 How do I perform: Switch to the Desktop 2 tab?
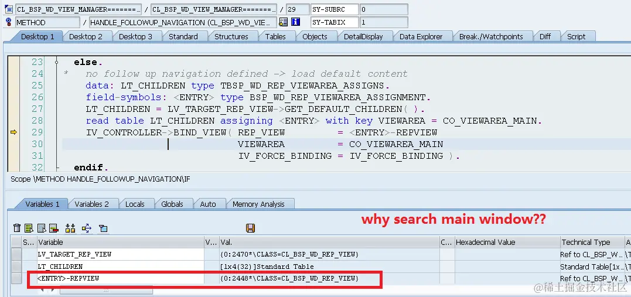point(86,37)
